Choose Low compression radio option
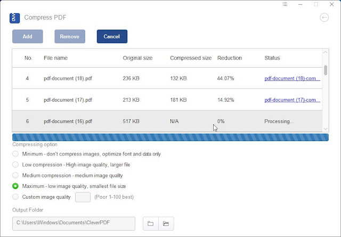341x237 pixels. (x=15, y=165)
